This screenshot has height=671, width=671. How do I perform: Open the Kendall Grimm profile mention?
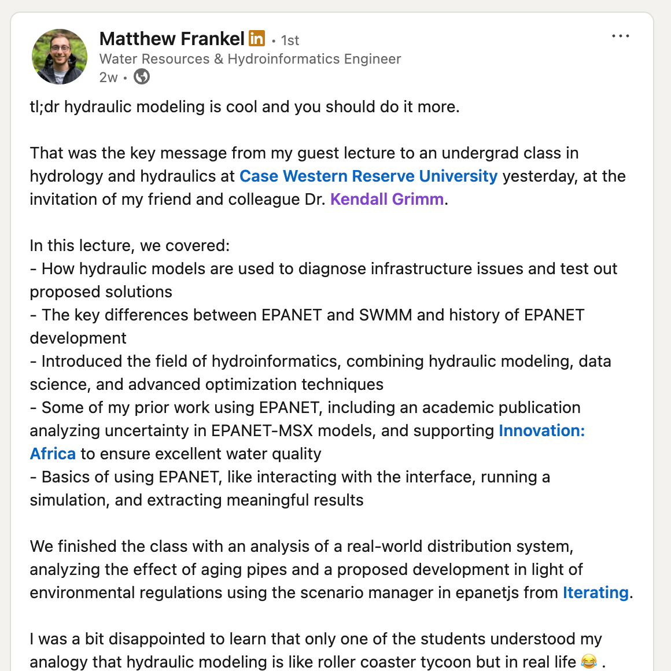tap(386, 199)
